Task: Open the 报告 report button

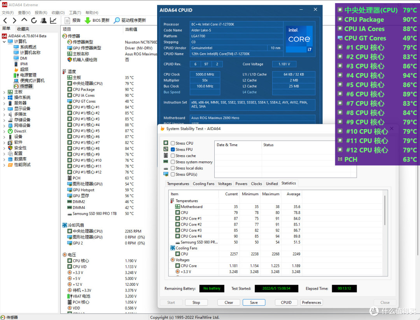Action: pyautogui.click(x=73, y=20)
